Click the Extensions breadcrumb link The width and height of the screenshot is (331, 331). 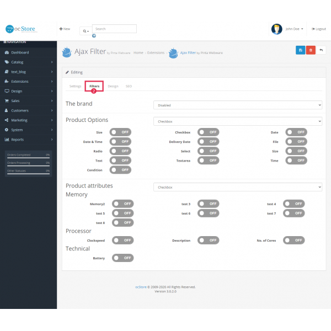(156, 53)
